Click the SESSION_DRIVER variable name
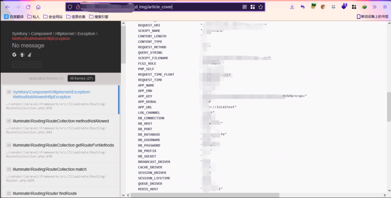 pos(152,173)
